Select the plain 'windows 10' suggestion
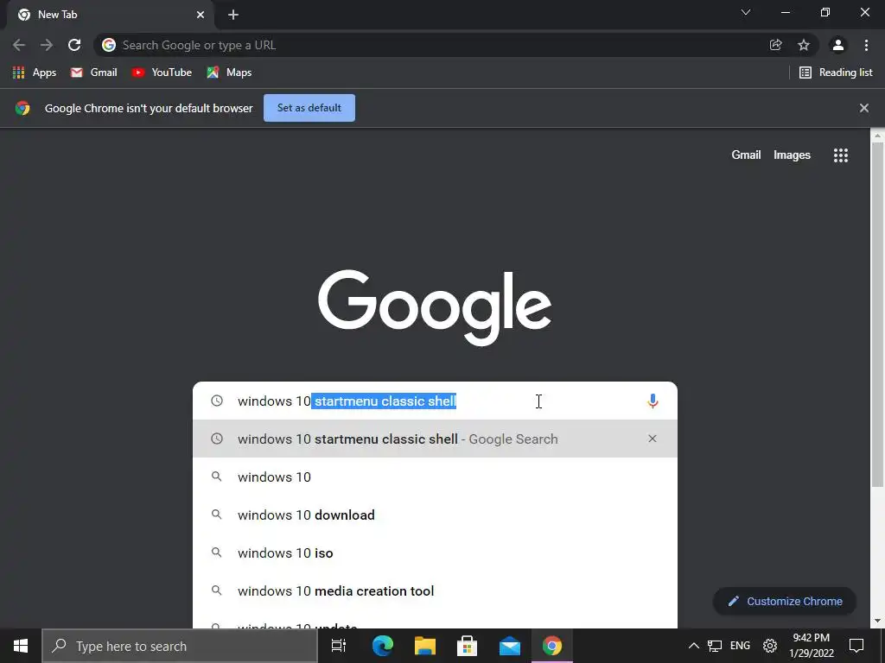The width and height of the screenshot is (885, 663). click(435, 477)
